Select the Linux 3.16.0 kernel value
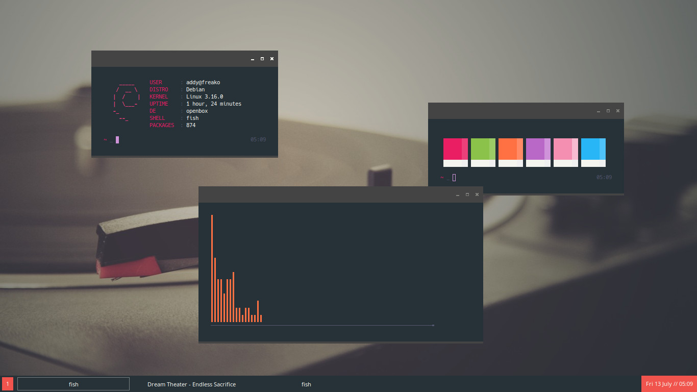This screenshot has width=697, height=392. coord(205,96)
